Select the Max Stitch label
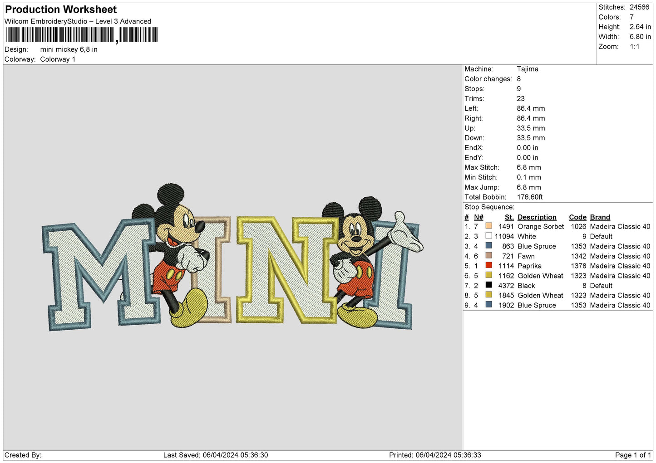This screenshot has height=463, width=656. coord(482,167)
